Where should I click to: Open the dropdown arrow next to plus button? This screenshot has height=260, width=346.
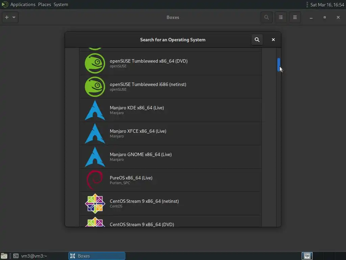14,17
